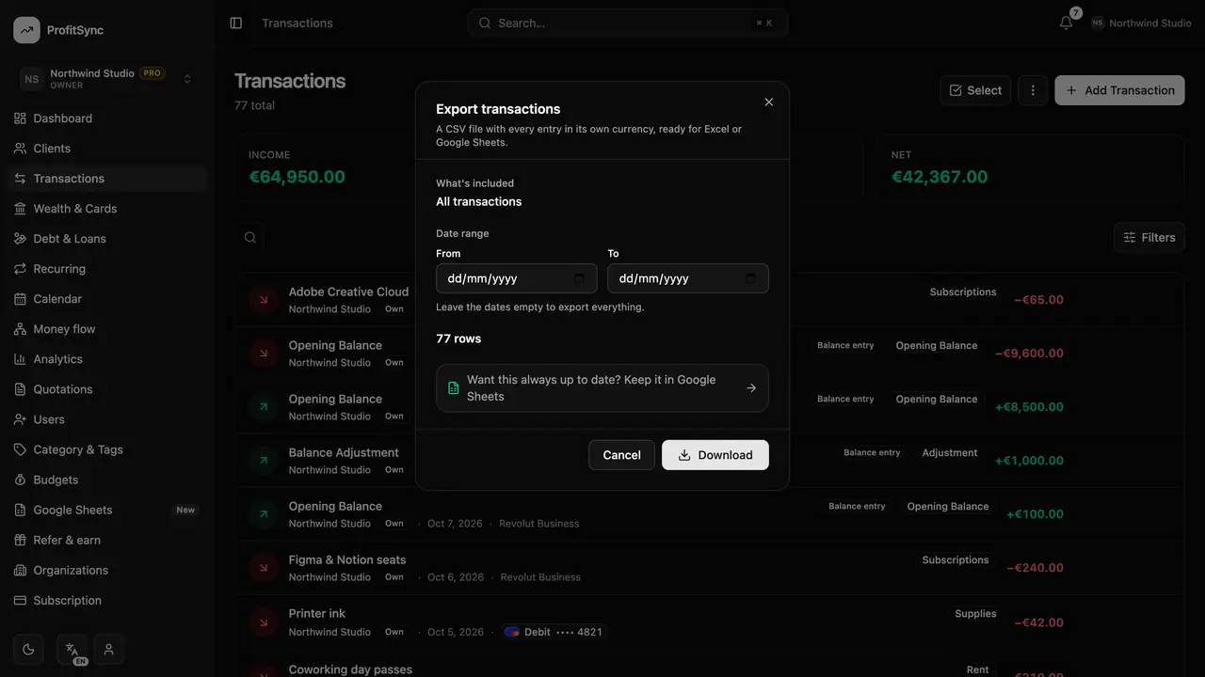
Task: Cancel the export dialog
Action: click(621, 455)
